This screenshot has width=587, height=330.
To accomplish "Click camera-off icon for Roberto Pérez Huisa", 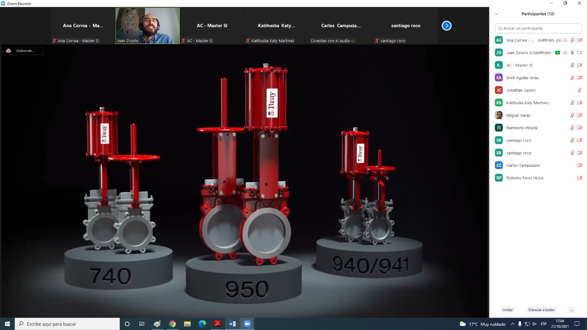I will coord(580,178).
